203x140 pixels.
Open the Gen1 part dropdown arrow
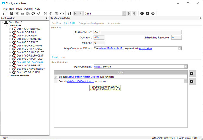pyautogui.click(x=124, y=13)
